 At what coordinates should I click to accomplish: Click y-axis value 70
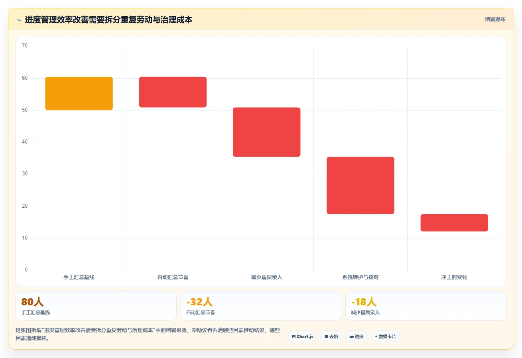25,46
